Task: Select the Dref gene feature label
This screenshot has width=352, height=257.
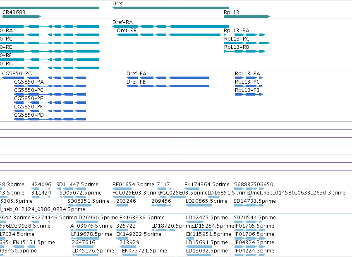Action: tap(117, 4)
